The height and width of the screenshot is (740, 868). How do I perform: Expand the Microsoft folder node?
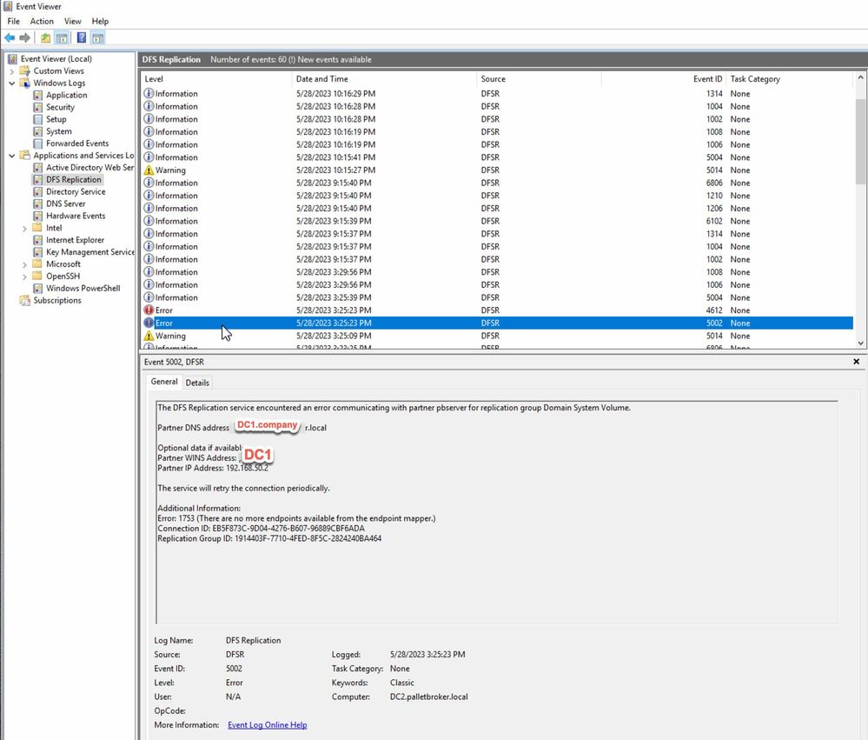coord(24,264)
